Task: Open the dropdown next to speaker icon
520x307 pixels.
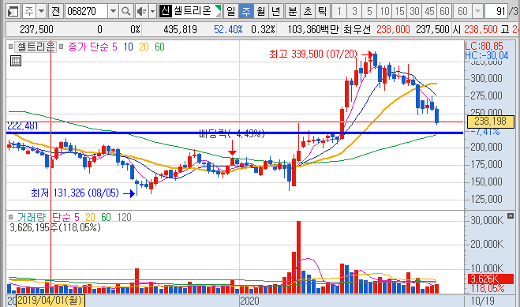Action: [x=152, y=11]
